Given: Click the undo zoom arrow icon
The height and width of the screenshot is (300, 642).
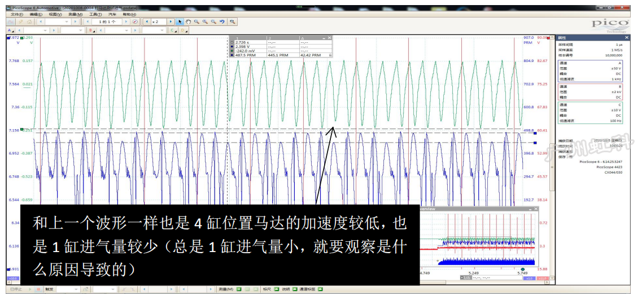Looking at the screenshot, I should point(222,21).
